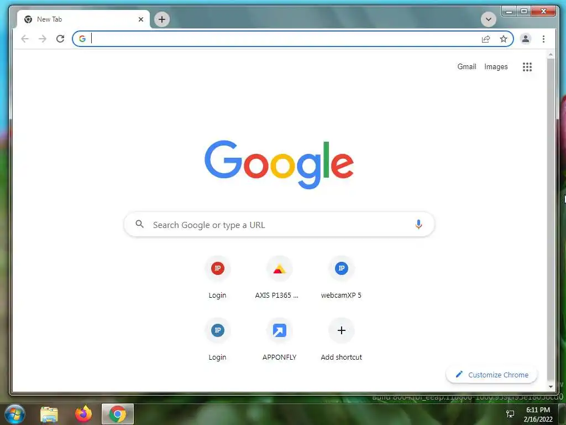Open Google Images link
The image size is (566, 425).
(x=496, y=66)
